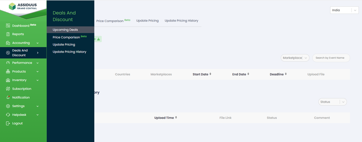Click the Settings gear icon
The height and width of the screenshot is (142, 362).
8,106
